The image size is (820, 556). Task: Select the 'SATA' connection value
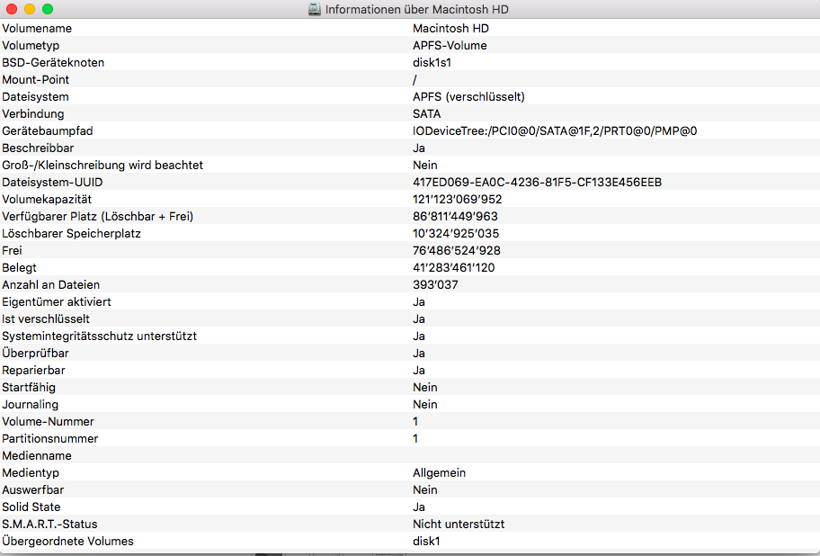pos(427,114)
